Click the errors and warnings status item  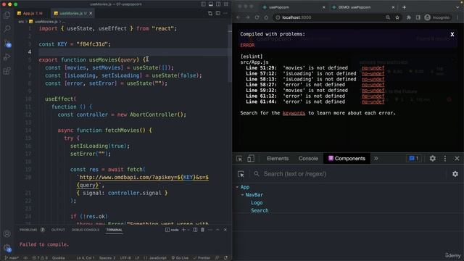(x=40, y=258)
